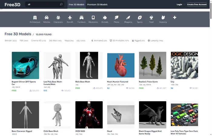Filter by Lowpoly models

pyautogui.click(x=155, y=40)
